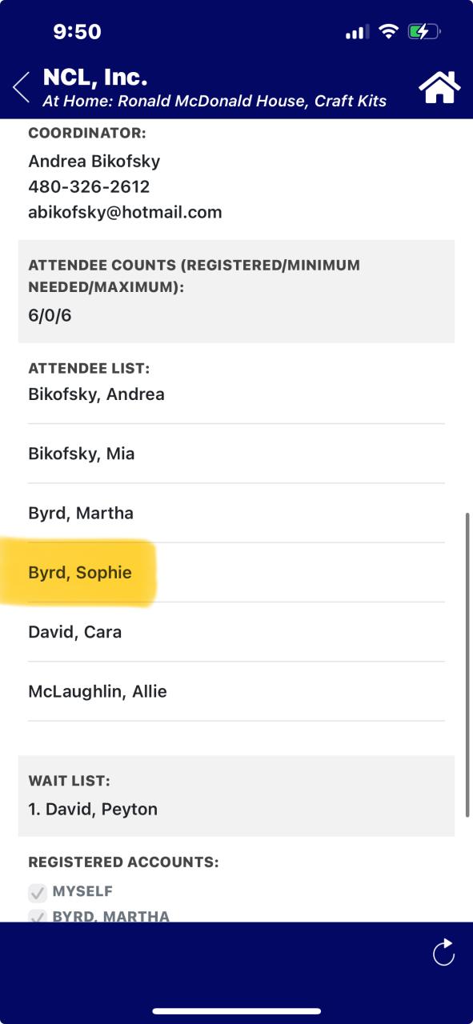Image resolution: width=473 pixels, height=1024 pixels.
Task: Click the vertical scrollbar indicator
Action: pos(467,665)
